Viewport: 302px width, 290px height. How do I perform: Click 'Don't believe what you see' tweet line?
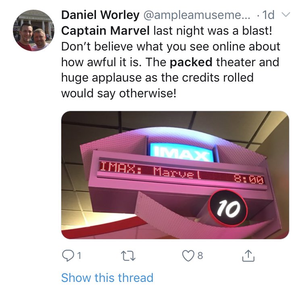click(171, 47)
